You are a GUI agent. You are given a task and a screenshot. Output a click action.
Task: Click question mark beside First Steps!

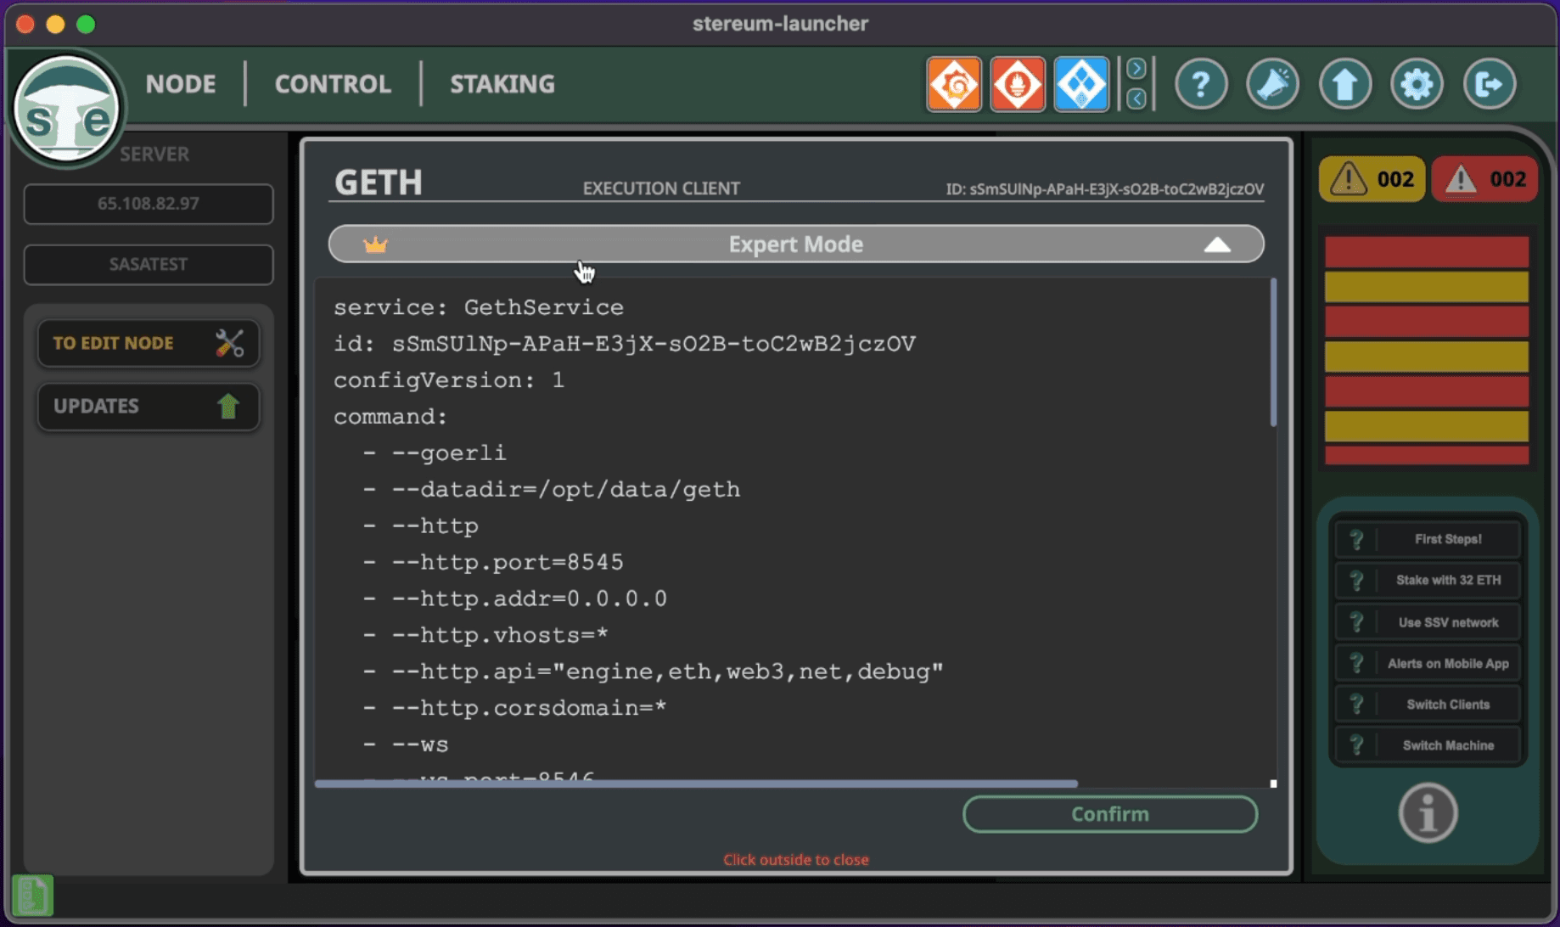point(1356,539)
